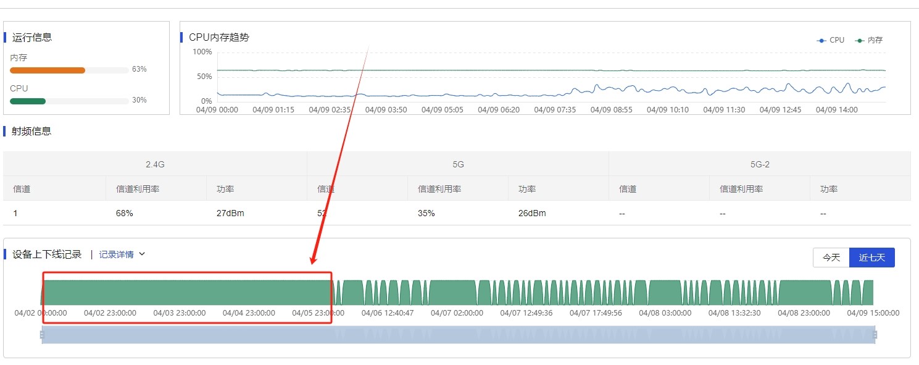Click the orange 内存 usage progress bar

click(48, 70)
